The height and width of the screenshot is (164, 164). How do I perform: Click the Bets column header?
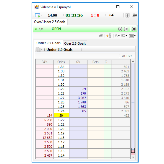[95, 62]
